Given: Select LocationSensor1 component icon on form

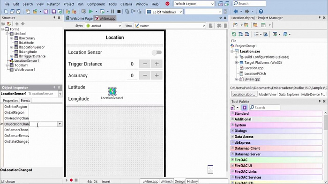Looking at the screenshot, I should (112, 91).
